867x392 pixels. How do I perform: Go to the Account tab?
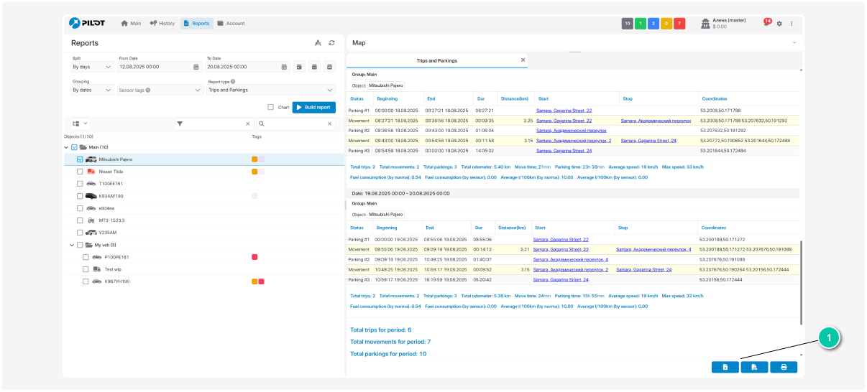tap(231, 24)
